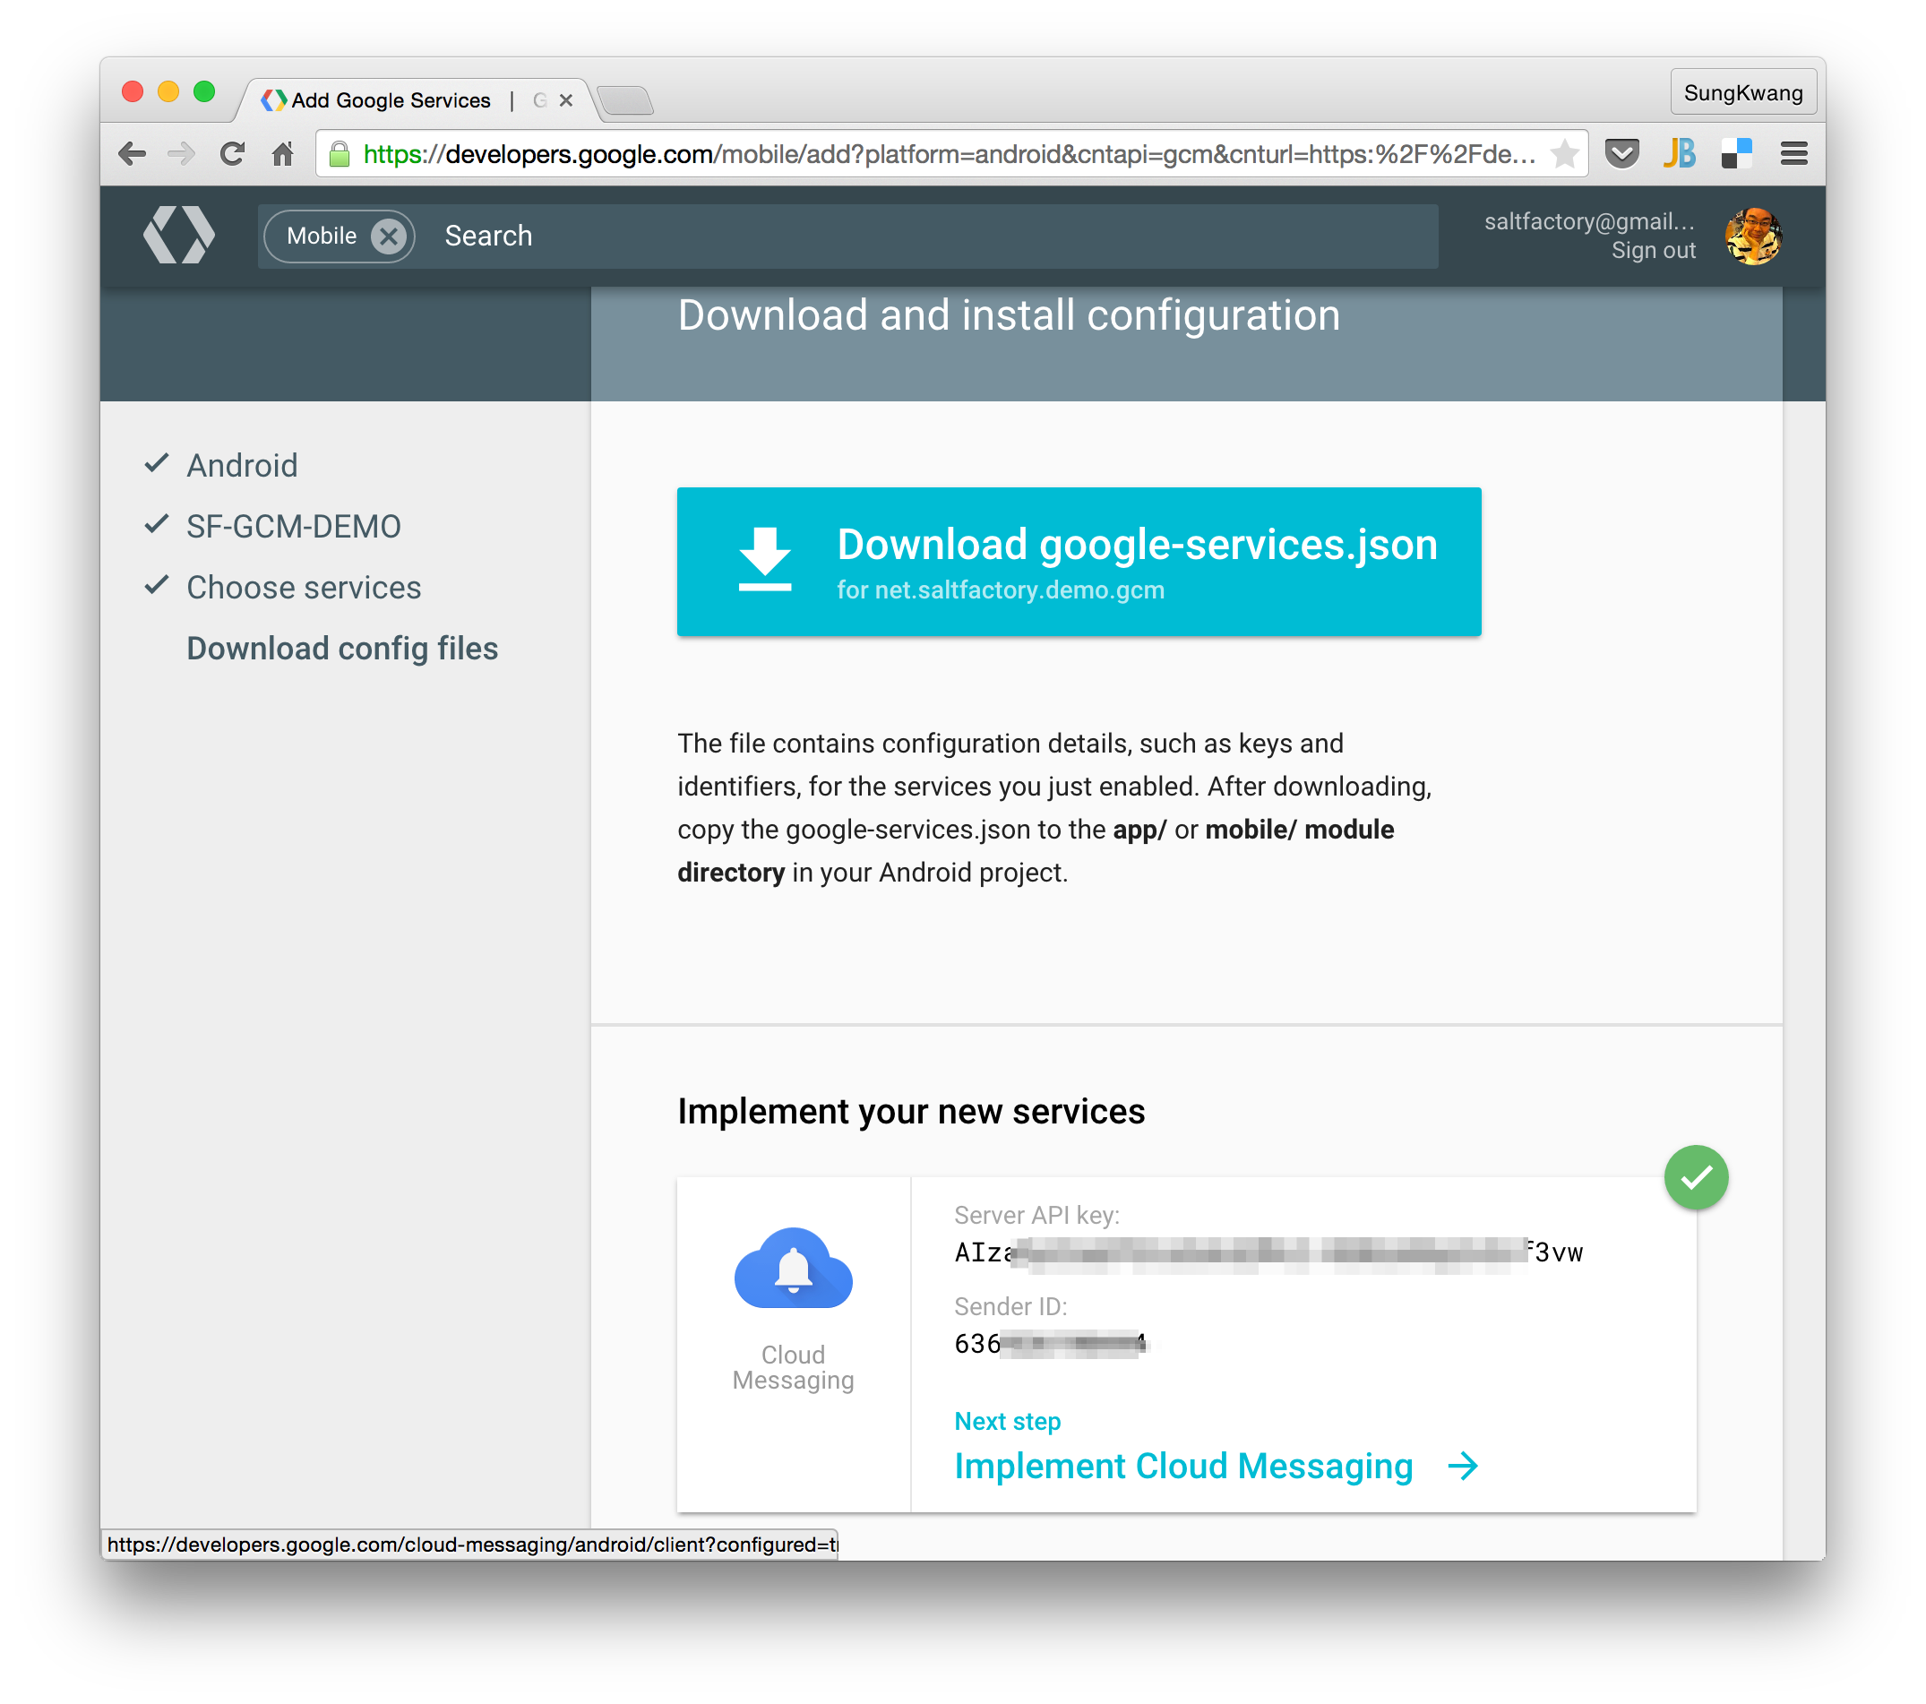Viewport: 1926px width, 1704px height.
Task: Select the Choose services step
Action: [304, 587]
